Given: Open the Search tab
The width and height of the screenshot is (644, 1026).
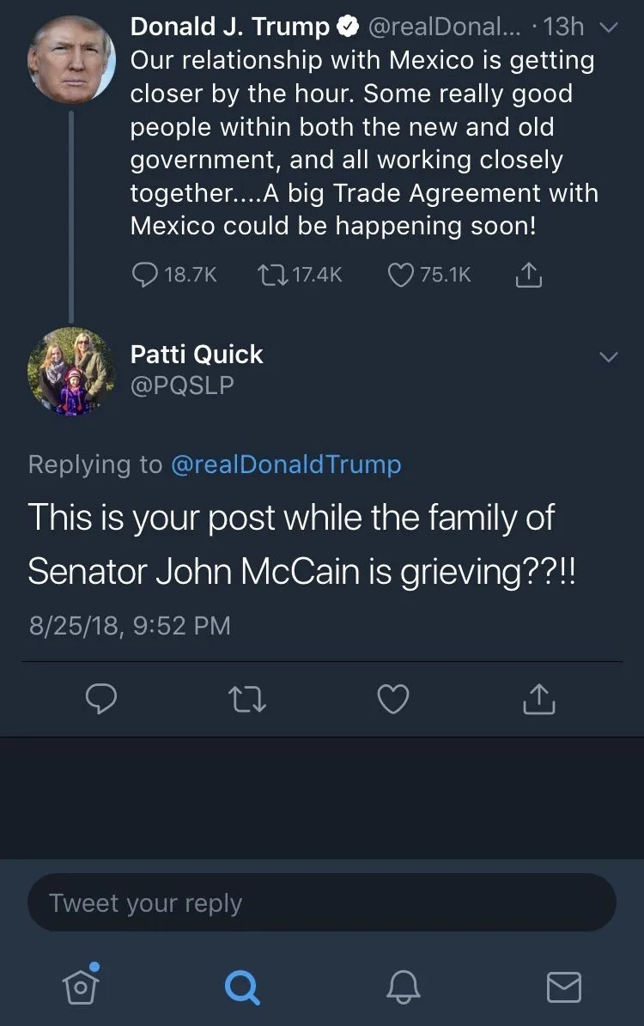Looking at the screenshot, I should pos(241,987).
